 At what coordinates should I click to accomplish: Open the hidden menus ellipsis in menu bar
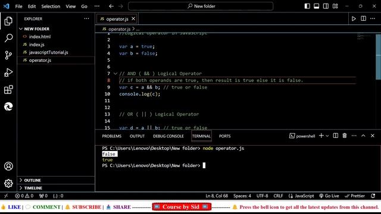(x=97, y=7)
